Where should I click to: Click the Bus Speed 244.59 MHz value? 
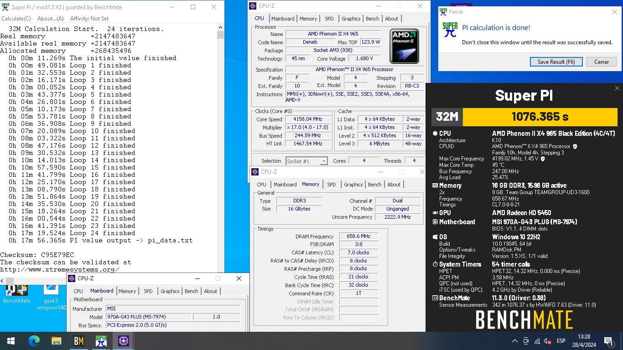click(308, 136)
